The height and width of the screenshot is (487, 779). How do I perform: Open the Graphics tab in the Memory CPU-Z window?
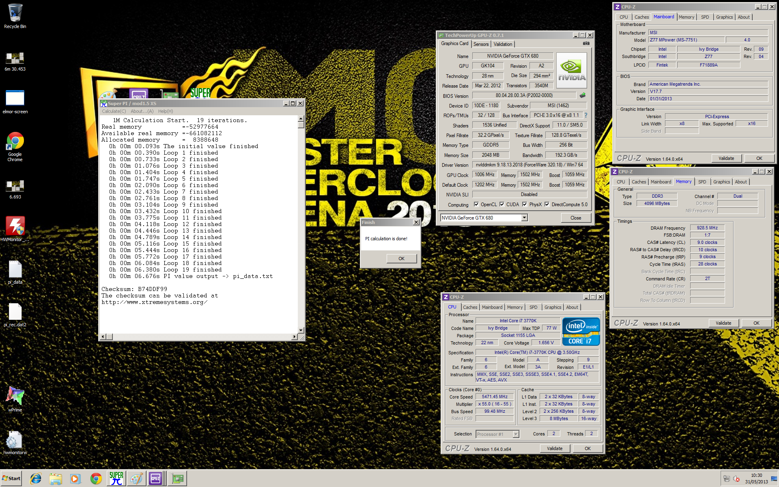click(x=721, y=182)
